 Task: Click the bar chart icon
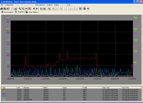[x=16, y=8]
